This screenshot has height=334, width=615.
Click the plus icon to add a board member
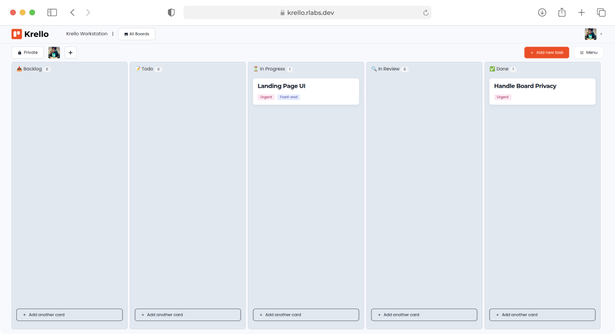coord(70,52)
